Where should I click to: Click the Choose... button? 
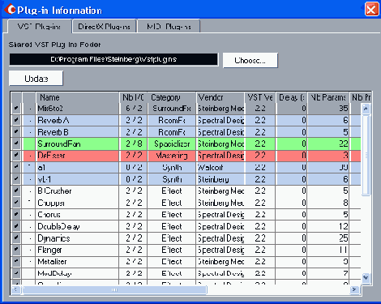(x=250, y=60)
